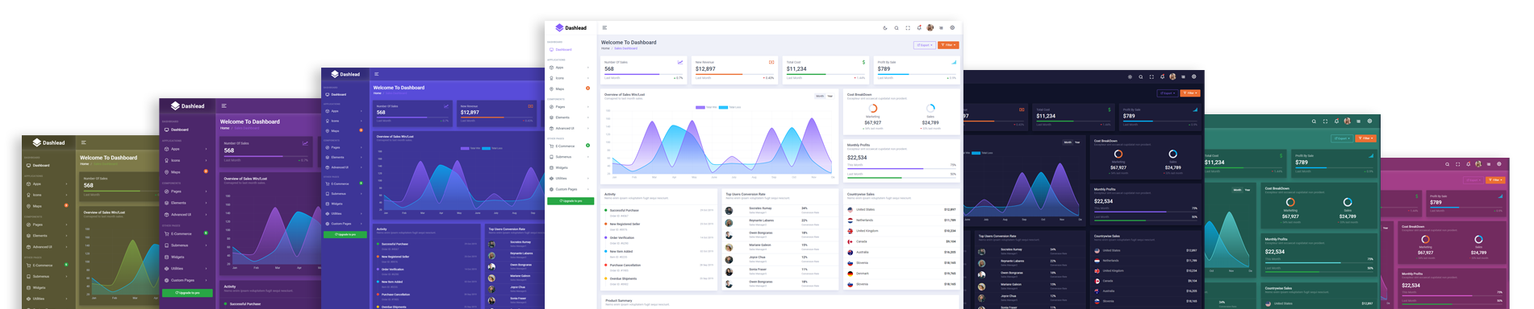Switch to dark mode using the moon icon

tap(885, 27)
